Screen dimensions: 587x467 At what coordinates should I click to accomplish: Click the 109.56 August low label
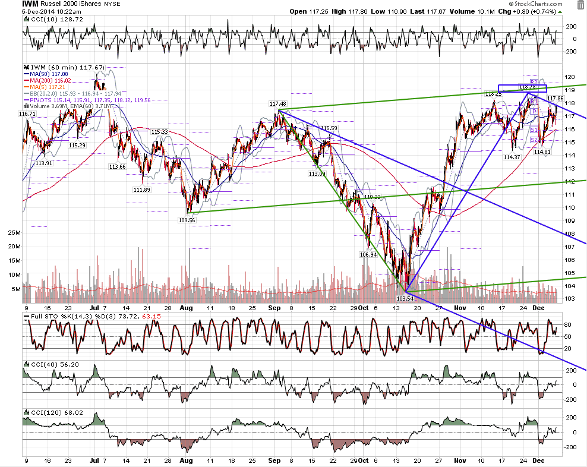(x=187, y=220)
